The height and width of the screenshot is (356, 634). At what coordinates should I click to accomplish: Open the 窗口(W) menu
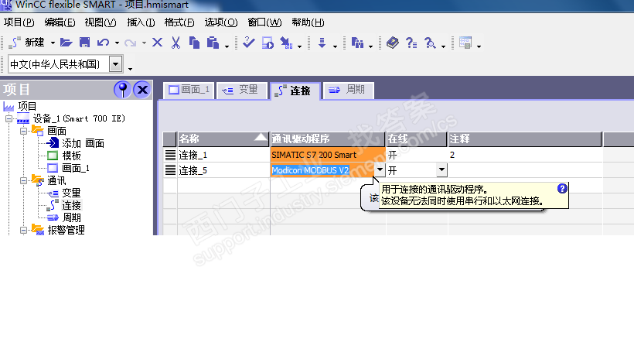264,22
